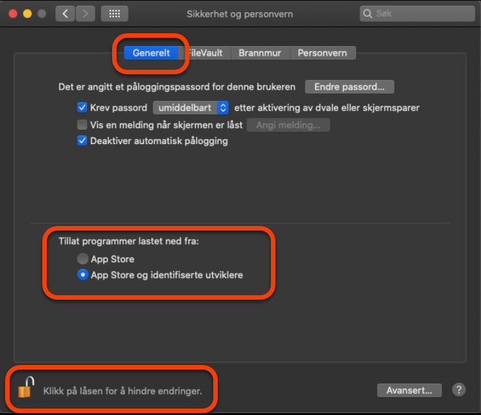Go back with the left arrow

pos(65,13)
